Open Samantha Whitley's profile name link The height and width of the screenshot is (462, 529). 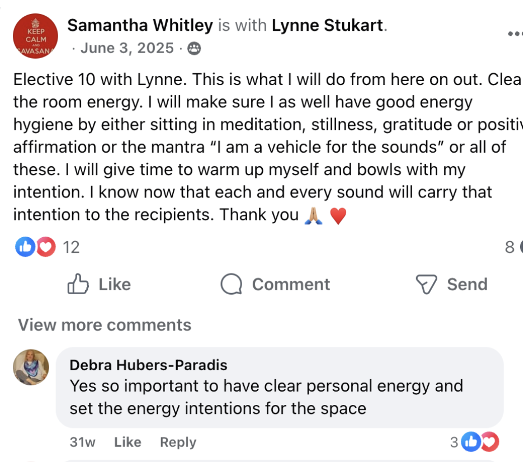click(x=140, y=25)
